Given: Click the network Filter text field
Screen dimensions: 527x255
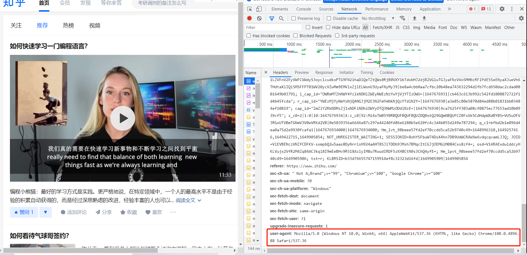Looking at the screenshot, I should click(273, 27).
